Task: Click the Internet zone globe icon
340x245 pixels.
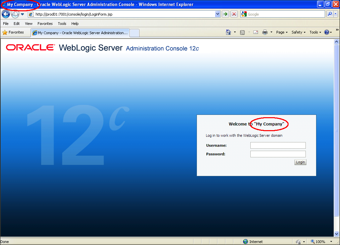Action: (245, 242)
